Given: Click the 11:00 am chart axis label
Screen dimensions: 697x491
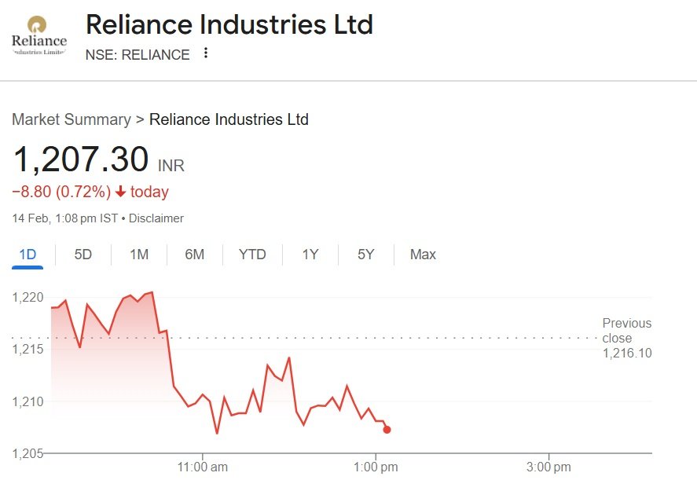Looking at the screenshot, I should pos(203,467).
